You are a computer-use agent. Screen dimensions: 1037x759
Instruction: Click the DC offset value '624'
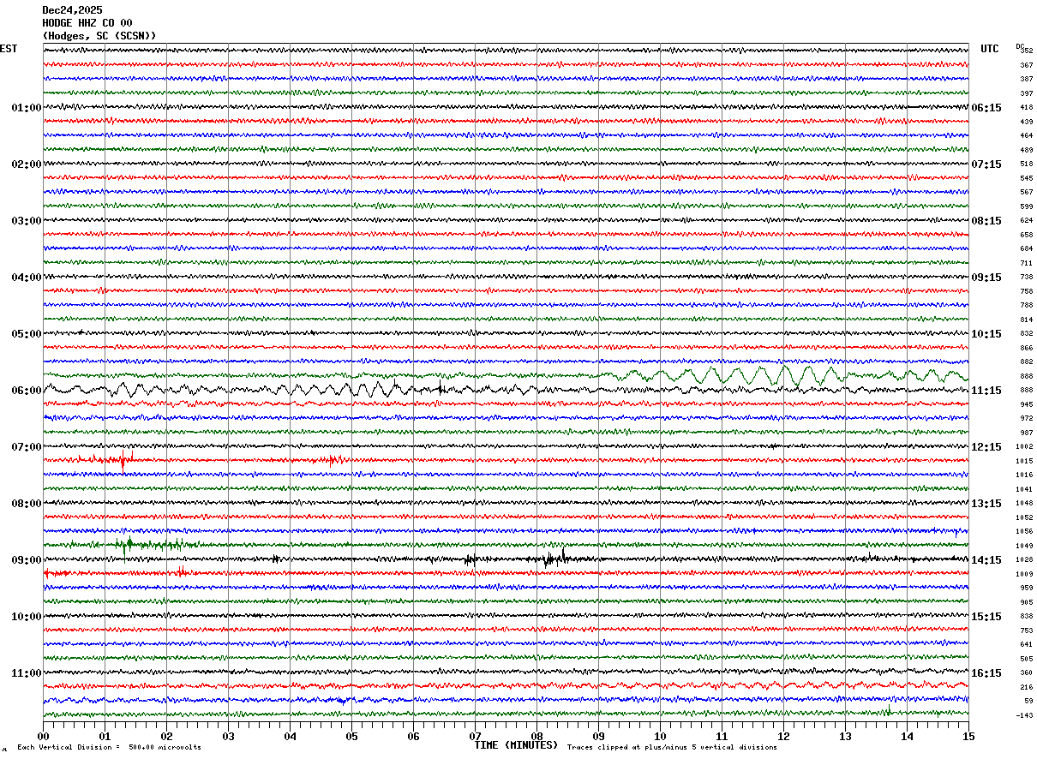[1027, 221]
